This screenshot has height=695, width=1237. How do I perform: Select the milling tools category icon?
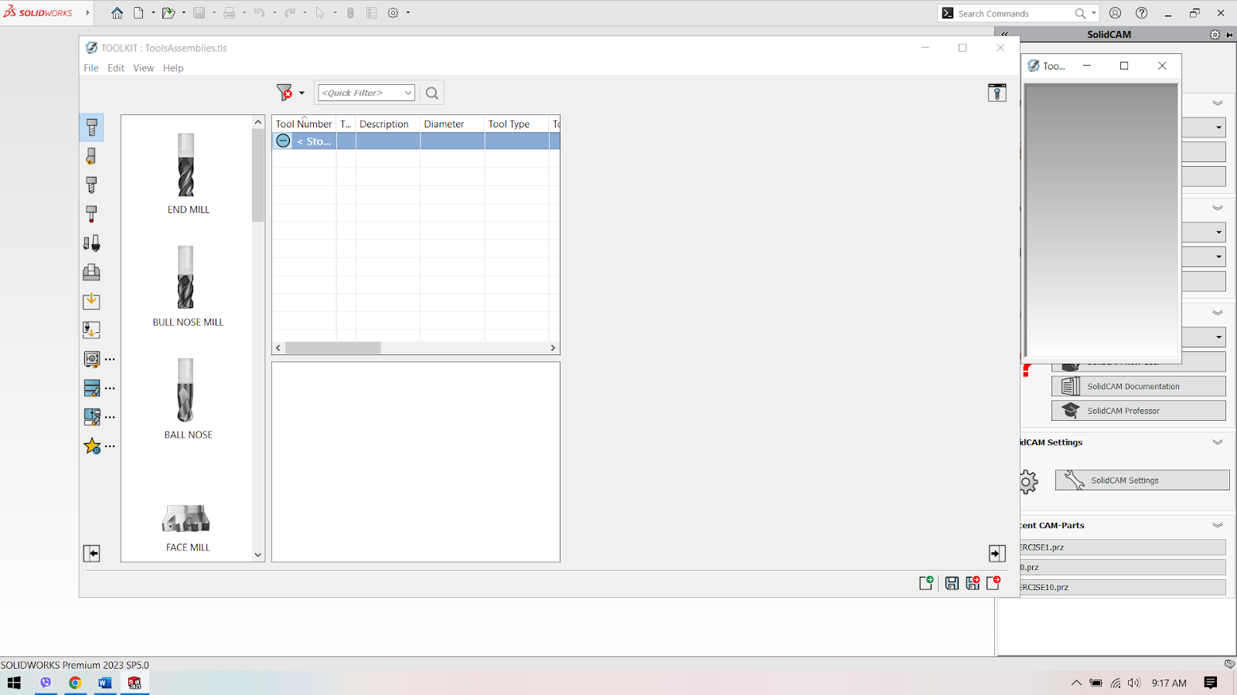pos(91,127)
